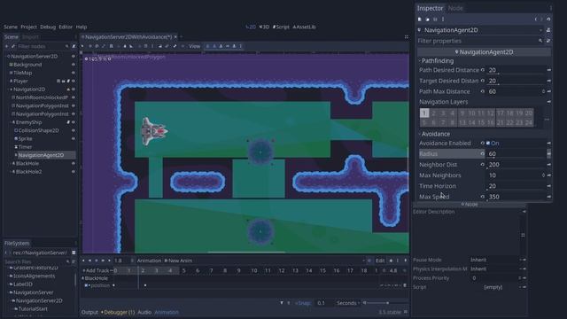Open the Help menu

(x=82, y=27)
